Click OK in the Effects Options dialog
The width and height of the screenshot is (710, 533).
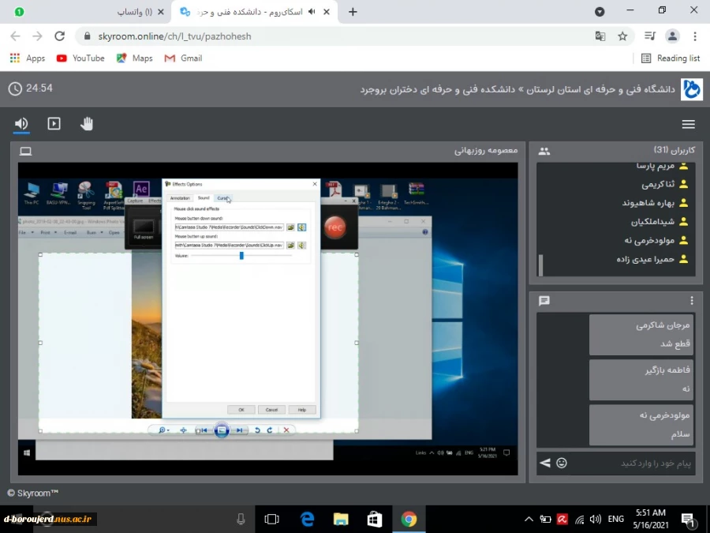[x=241, y=410]
